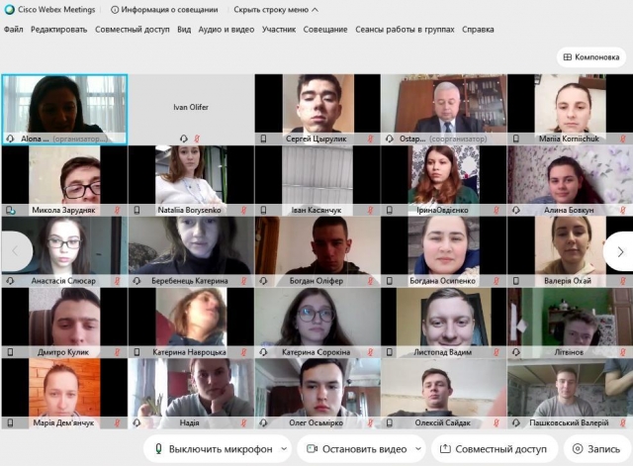Click the muted mic icon for Пашковський Валерій
This screenshot has height=466, width=633.
pyautogui.click(x=623, y=422)
